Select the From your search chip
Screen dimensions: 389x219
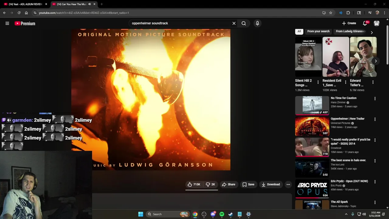click(318, 31)
